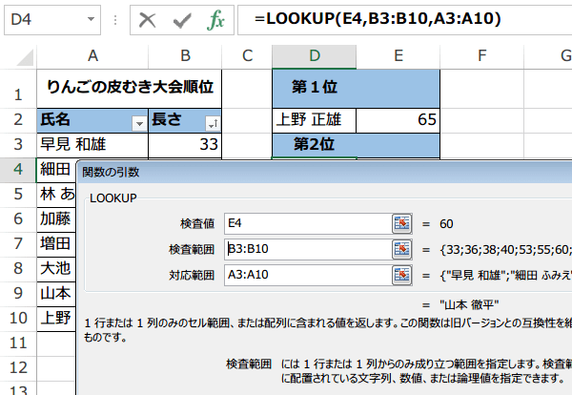Screen dimensions: 572x395
Task: Click the Name Box showing D4
Action: [x=52, y=20]
